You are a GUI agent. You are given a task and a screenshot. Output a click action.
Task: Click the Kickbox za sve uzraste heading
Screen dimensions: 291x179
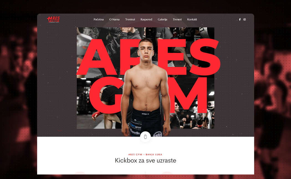145,160
